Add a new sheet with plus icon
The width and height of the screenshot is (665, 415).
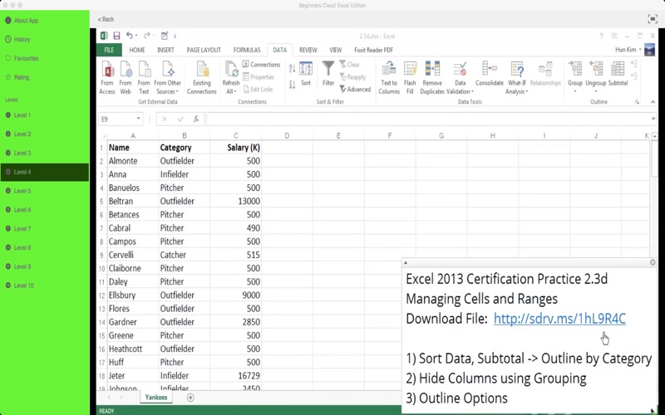(190, 398)
